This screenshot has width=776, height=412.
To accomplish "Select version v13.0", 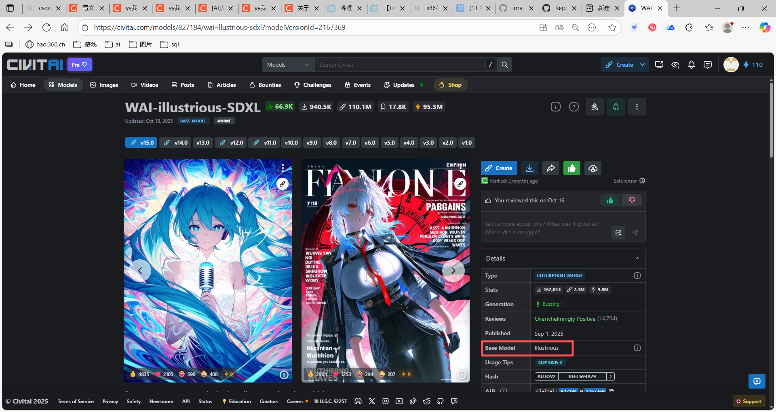I will (x=203, y=143).
